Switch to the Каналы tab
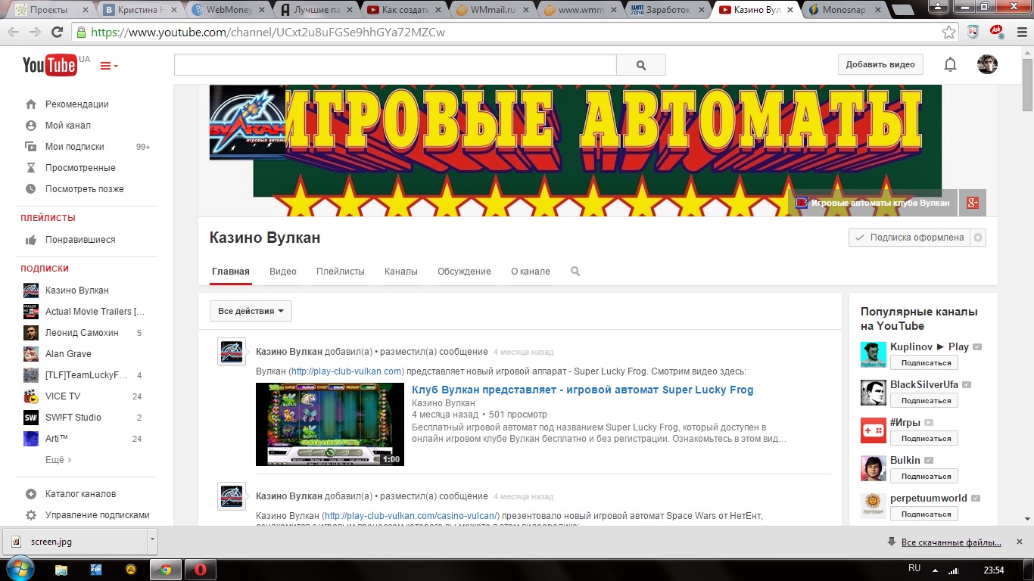This screenshot has height=581, width=1034. click(x=401, y=272)
